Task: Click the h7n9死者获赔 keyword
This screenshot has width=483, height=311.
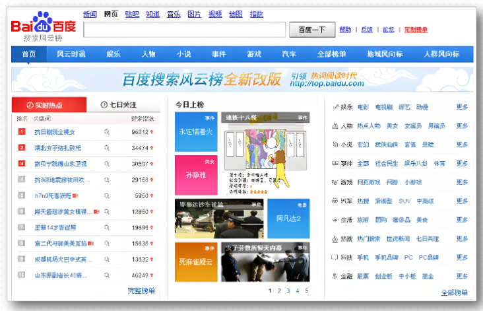Action: point(53,195)
